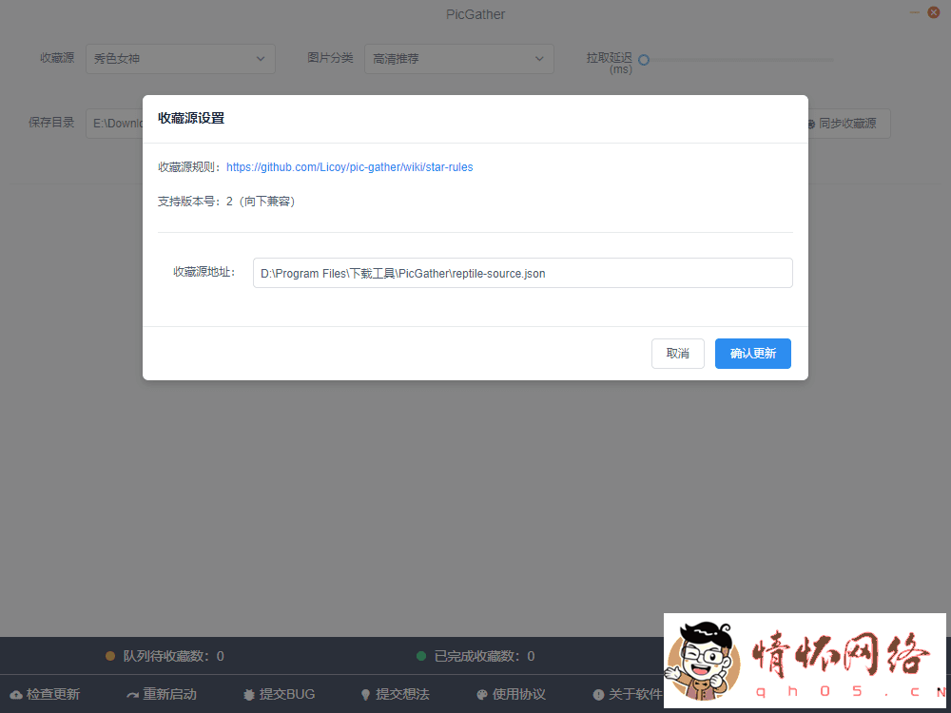Open 关于软件 in the bottom bar
This screenshot has width=951, height=713.
tap(628, 694)
